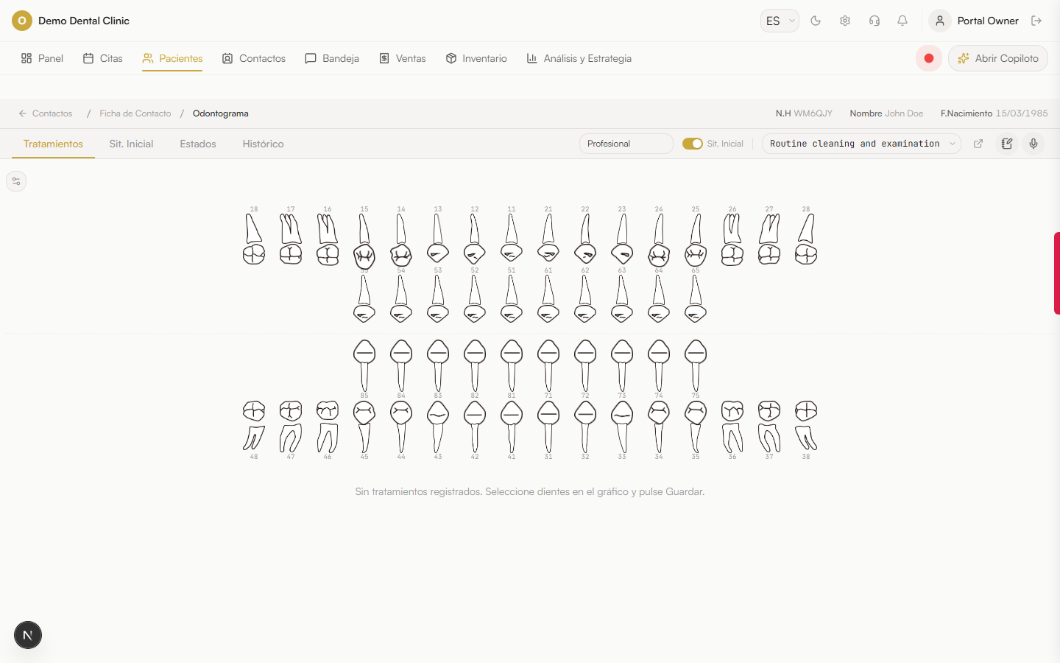Select tooth 18 in the odontogram
1060x663 pixels.
tap(254, 238)
